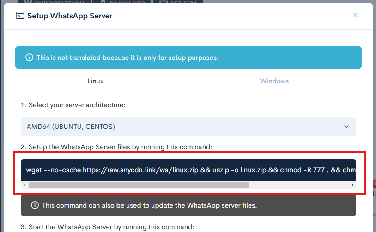
Task: Click the terminal icon beside Setup WhatsApp Server
Action: 20,16
